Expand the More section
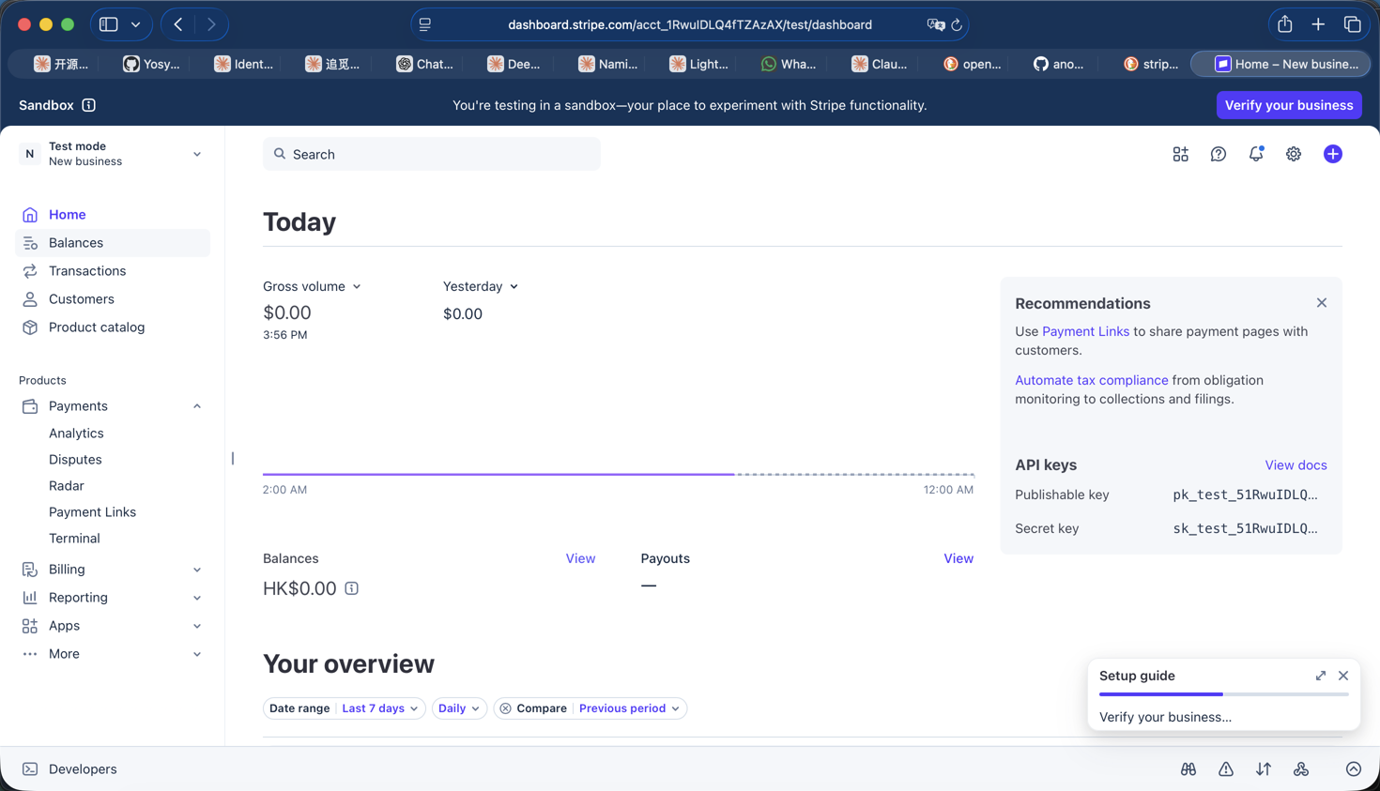1380x791 pixels. tap(197, 654)
